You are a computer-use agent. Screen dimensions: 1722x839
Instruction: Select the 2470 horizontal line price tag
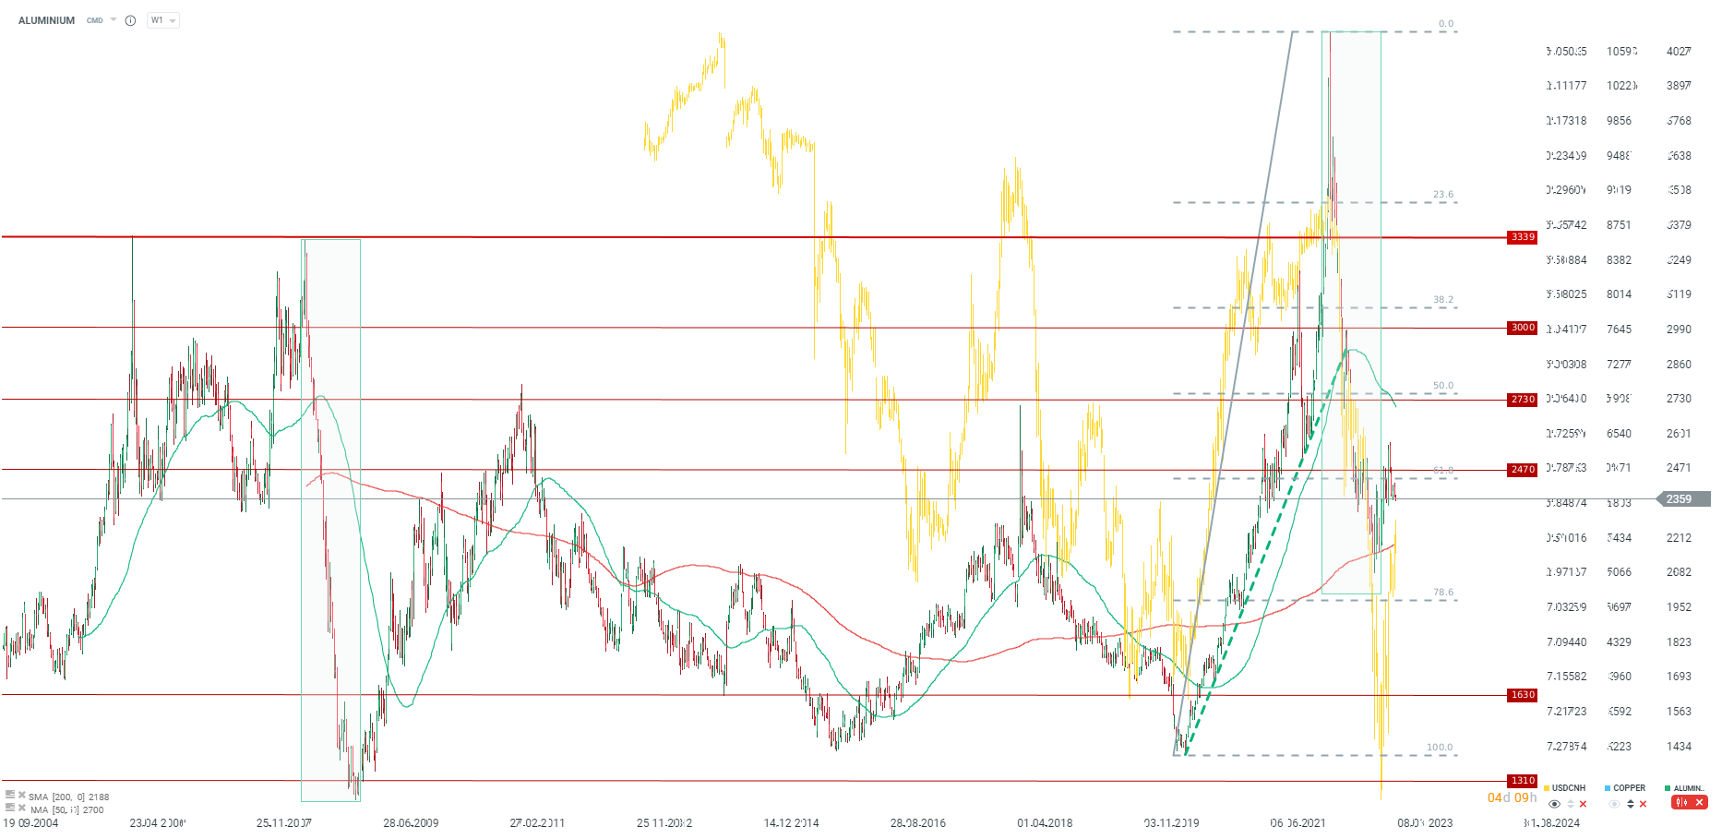1523,470
